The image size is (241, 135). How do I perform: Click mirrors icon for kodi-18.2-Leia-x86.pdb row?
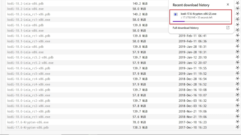pos(238,3)
